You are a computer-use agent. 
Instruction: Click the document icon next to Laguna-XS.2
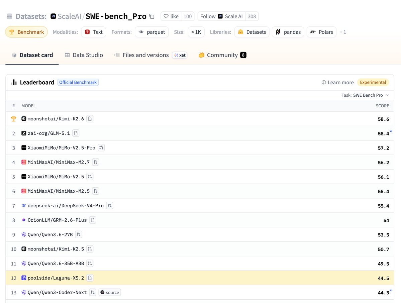pos(90,278)
